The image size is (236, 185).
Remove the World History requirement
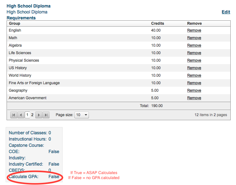[194, 75]
